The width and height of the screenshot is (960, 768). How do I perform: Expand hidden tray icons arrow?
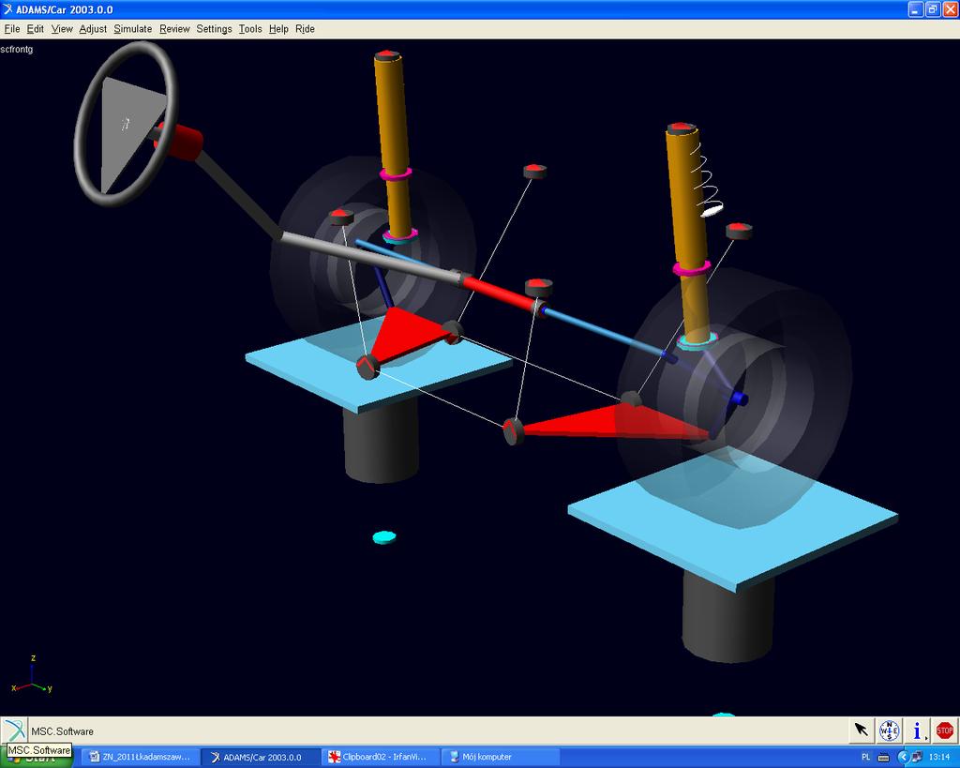(903, 757)
